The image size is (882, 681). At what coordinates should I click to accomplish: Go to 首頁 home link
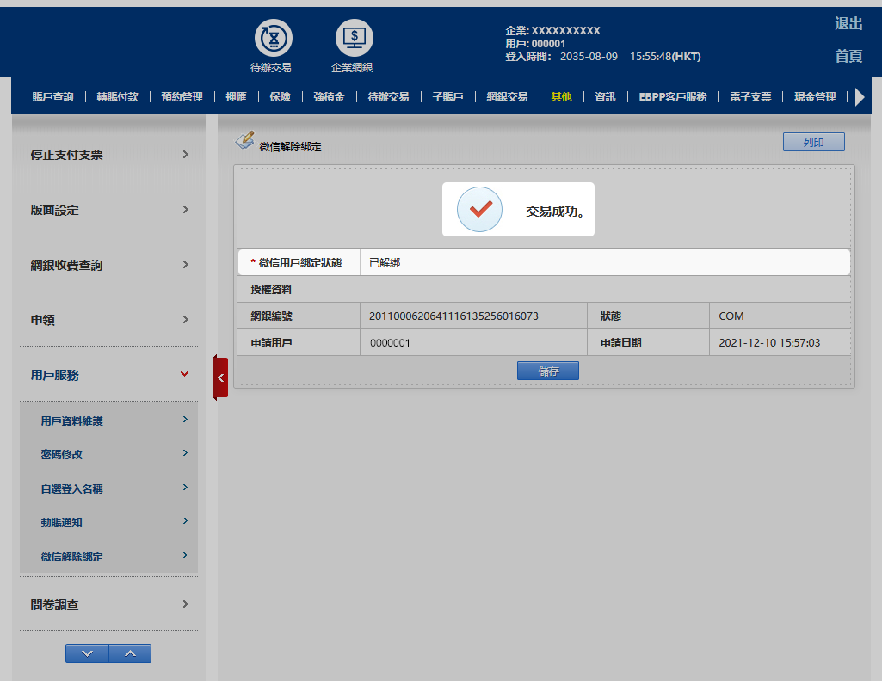click(x=848, y=56)
